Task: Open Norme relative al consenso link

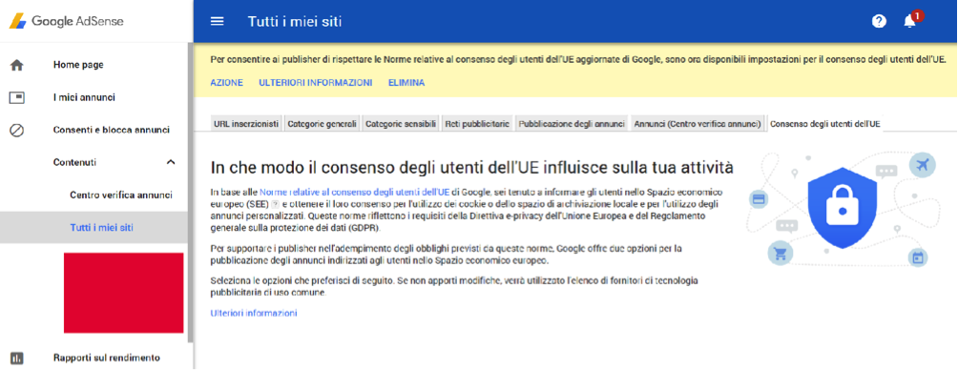Action: (355, 192)
